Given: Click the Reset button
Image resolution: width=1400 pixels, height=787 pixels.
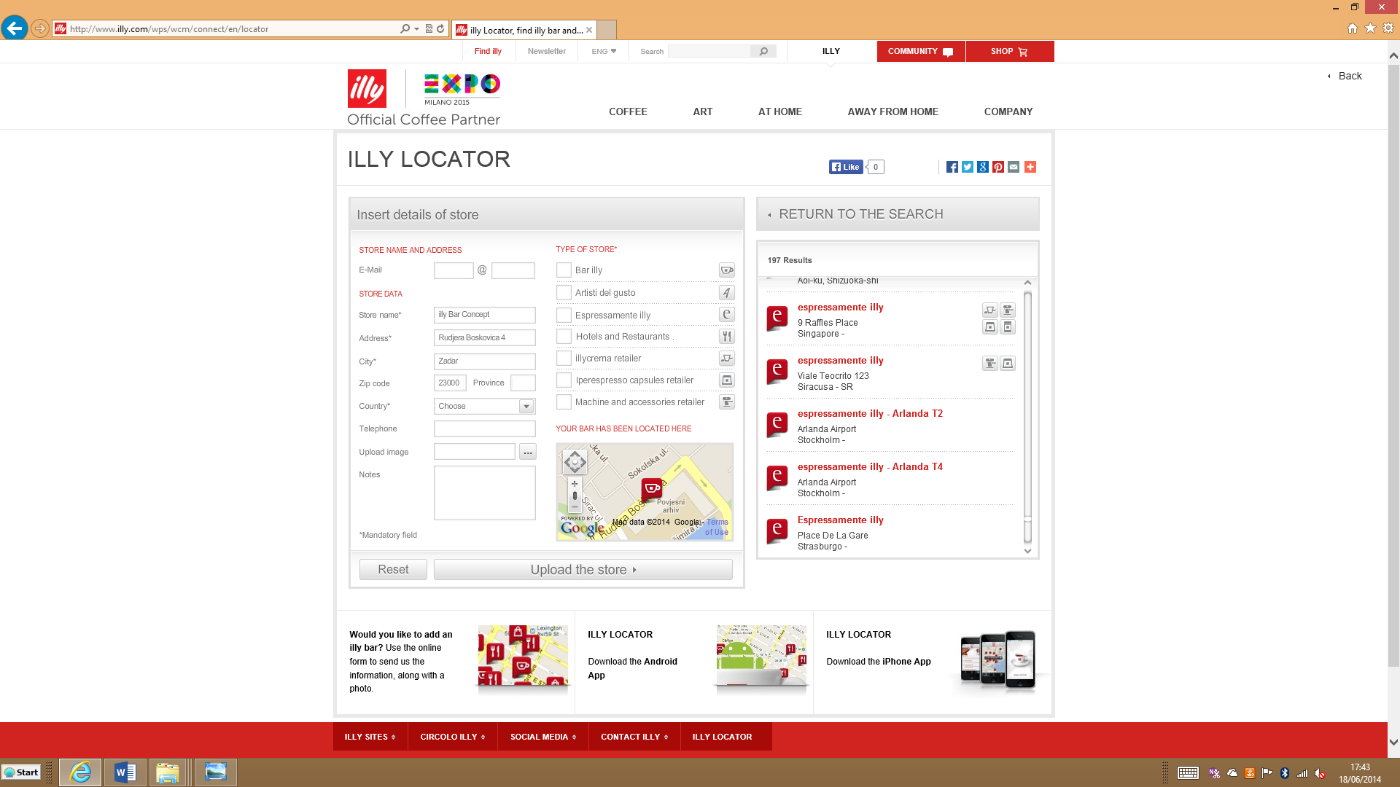Looking at the screenshot, I should 393,570.
